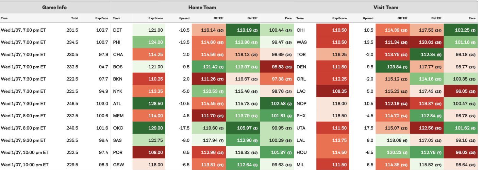This screenshot has width=483, height=170.
Task: Click BOS pace value 95.83
Action: coord(277,67)
